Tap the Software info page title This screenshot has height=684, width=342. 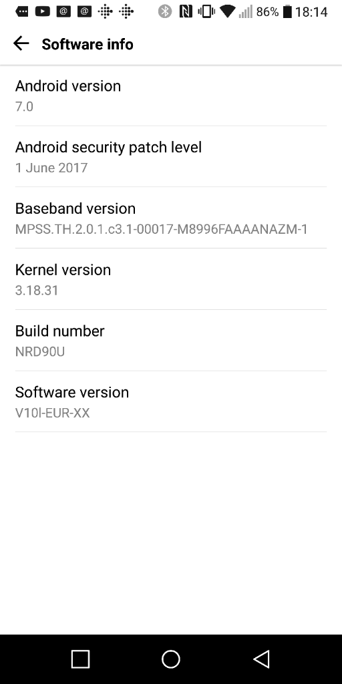pyautogui.click(x=88, y=44)
